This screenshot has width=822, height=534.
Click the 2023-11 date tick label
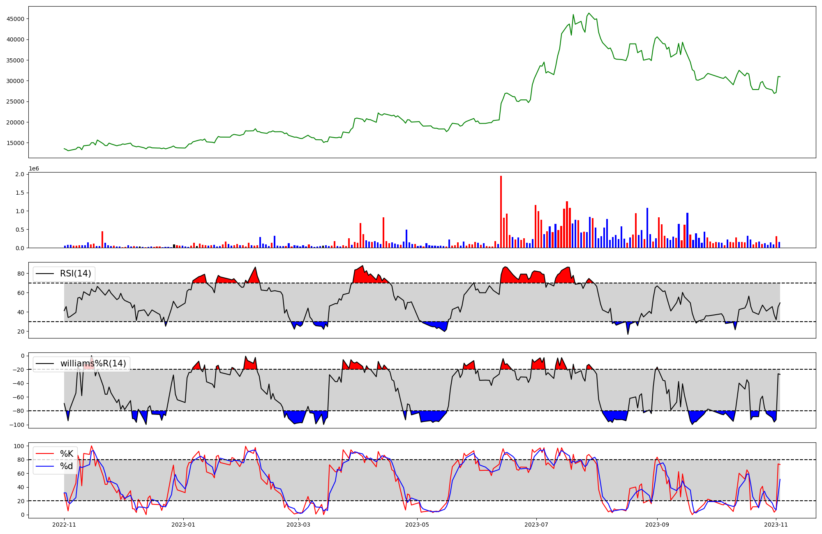pos(776,525)
